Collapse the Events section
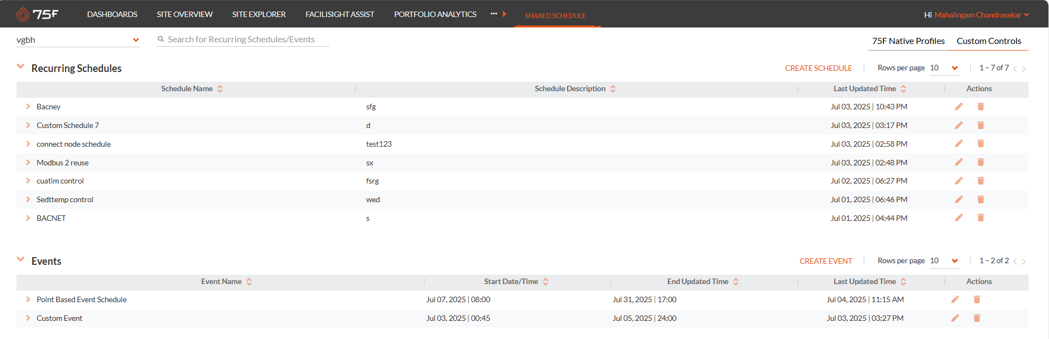 (21, 259)
